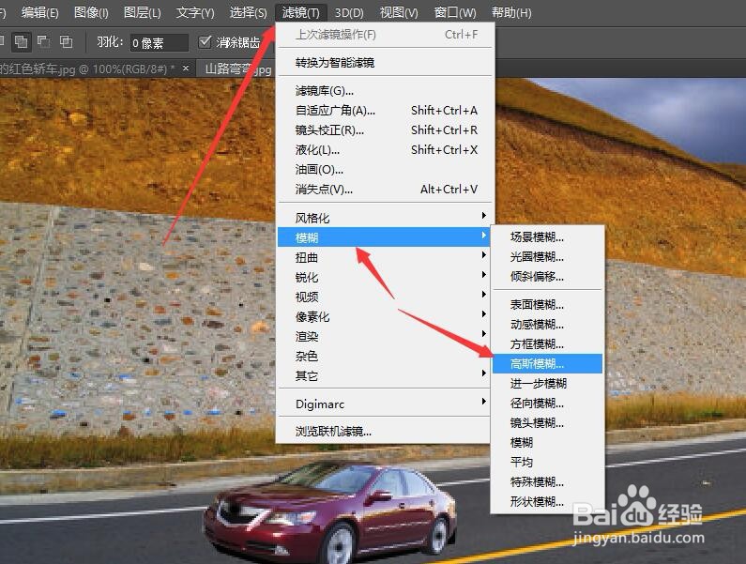Viewport: 746px width, 564px height.
Task: Select the add-to-selection mode icon
Action: click(21, 42)
